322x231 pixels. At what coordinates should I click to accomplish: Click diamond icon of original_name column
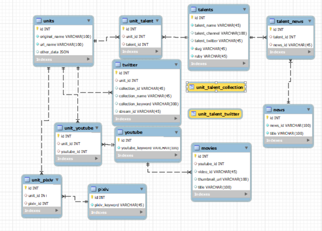(37, 36)
